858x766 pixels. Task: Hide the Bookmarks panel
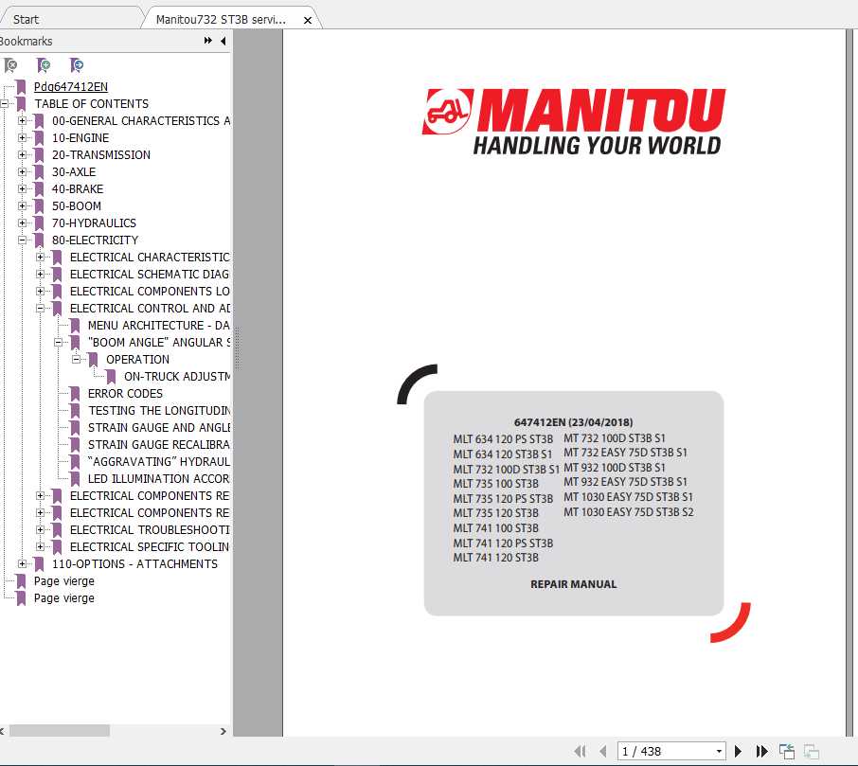(223, 41)
